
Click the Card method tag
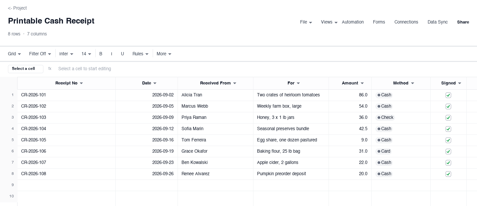click(x=384, y=151)
